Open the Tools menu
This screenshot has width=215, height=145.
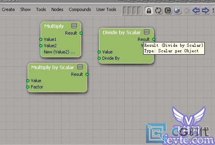[41, 9]
